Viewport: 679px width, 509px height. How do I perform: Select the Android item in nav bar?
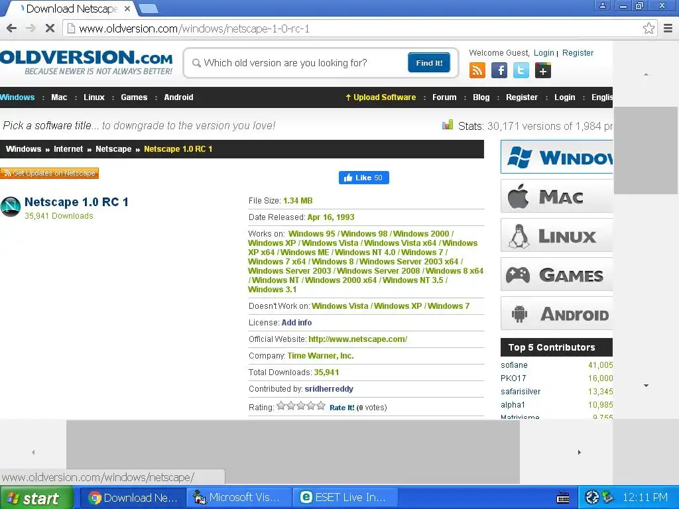(178, 97)
